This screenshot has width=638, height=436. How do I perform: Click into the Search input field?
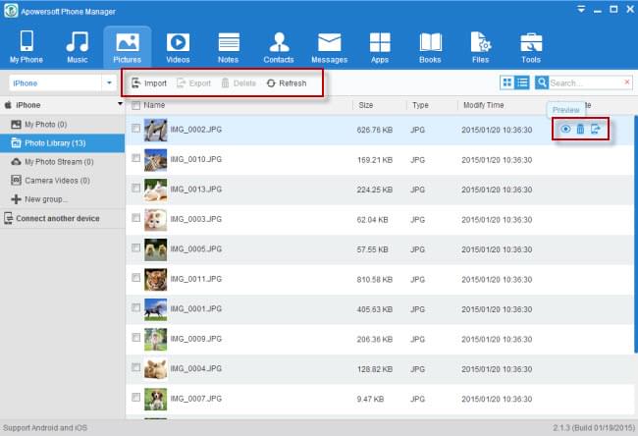(x=585, y=83)
